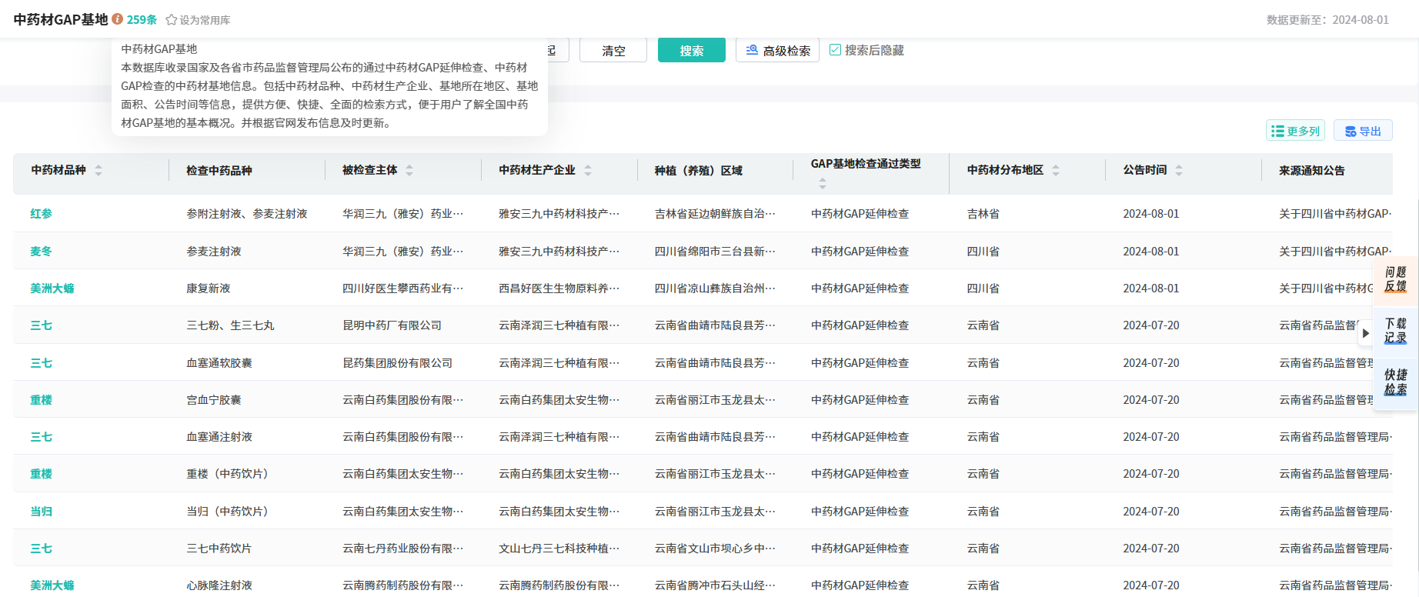The image size is (1419, 597).
Task: Toggle the 搜索后隐藏 checkbox
Action: click(x=835, y=50)
